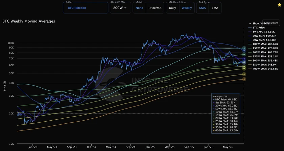284x151 pixels.
Task: Click the 100W SMA teal endpoint marker
Action: pos(244,48)
